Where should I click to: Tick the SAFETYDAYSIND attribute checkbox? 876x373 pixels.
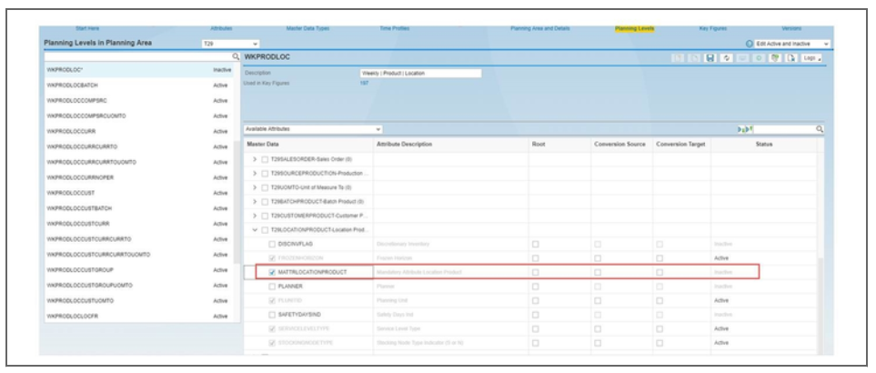(272, 315)
